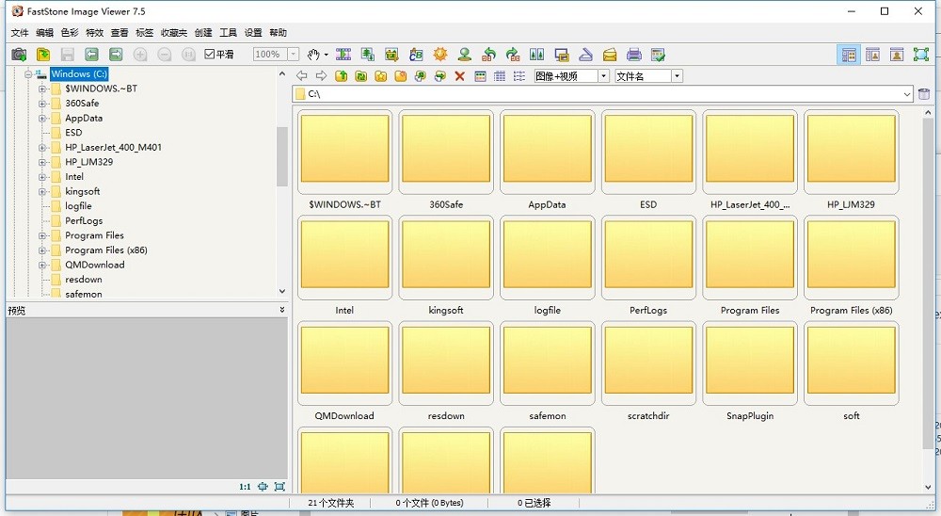Click the rotate left icon
Viewport: 941px width, 516px height.
pos(488,55)
